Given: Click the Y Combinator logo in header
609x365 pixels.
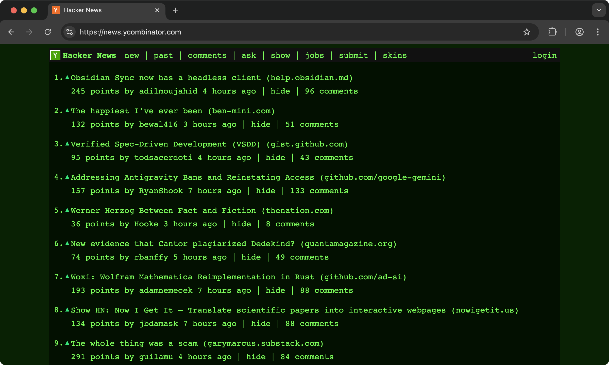Looking at the screenshot, I should (55, 55).
